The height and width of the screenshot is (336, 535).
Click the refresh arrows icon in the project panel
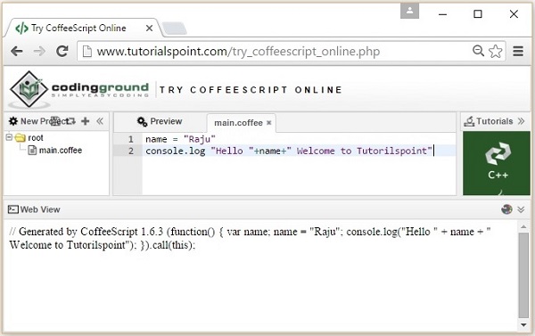click(70, 121)
